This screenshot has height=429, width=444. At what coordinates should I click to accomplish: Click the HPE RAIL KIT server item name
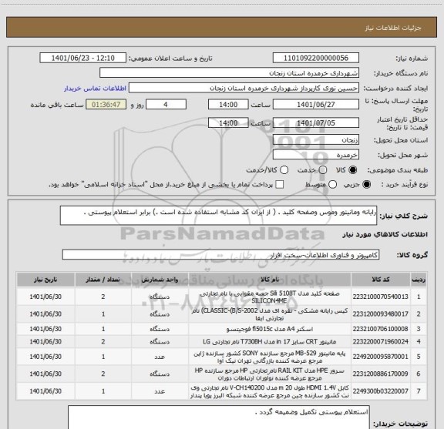270,374
